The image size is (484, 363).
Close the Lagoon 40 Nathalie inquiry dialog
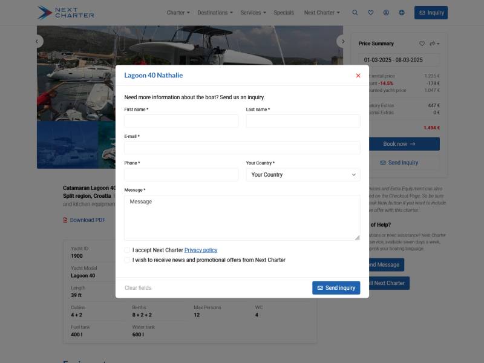(358, 76)
